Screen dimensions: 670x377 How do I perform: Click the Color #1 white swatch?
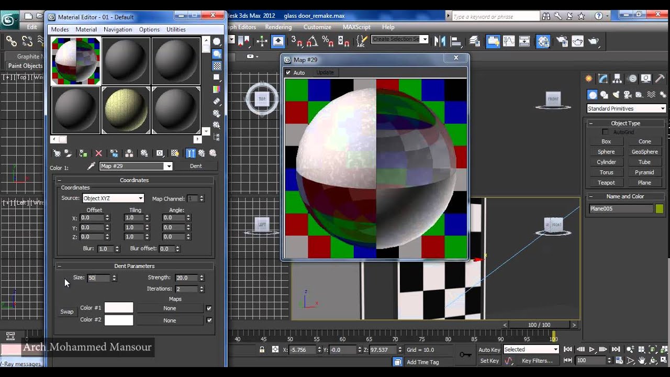pyautogui.click(x=119, y=308)
